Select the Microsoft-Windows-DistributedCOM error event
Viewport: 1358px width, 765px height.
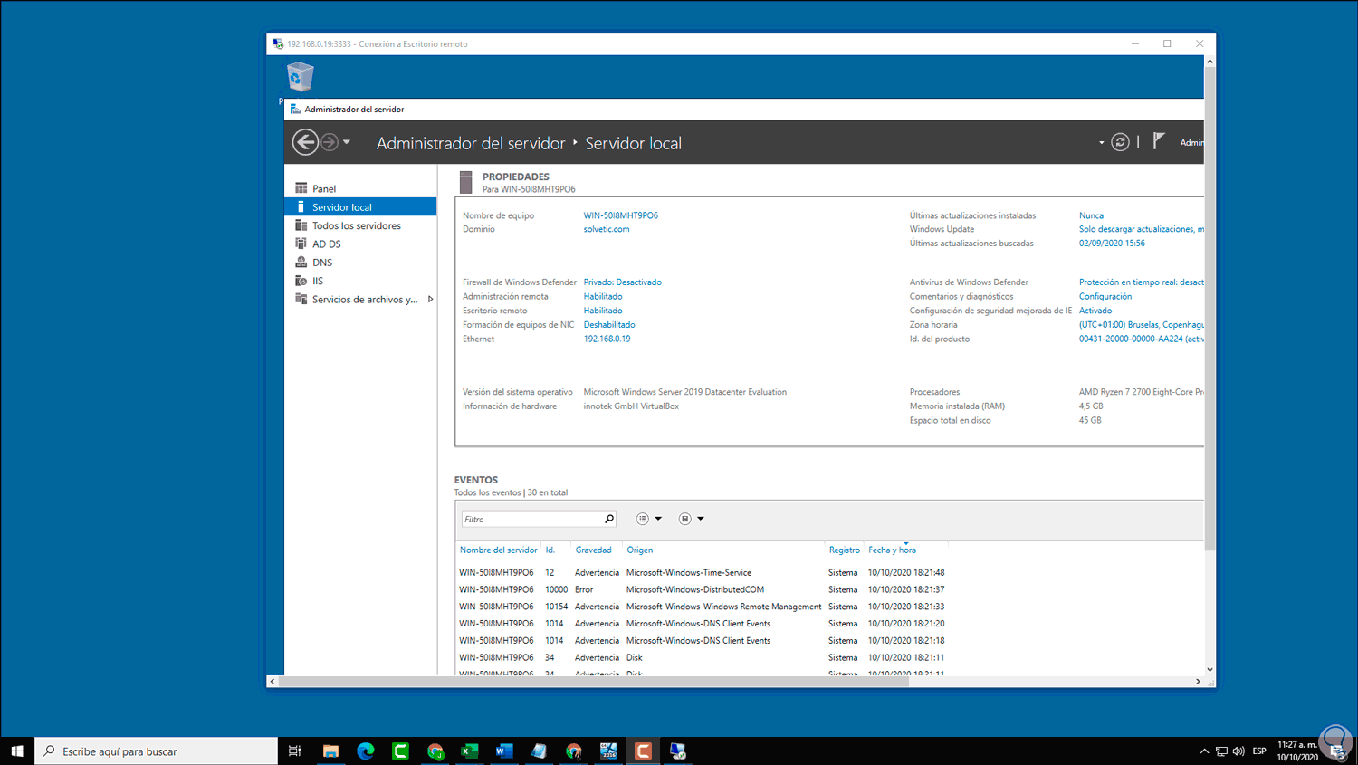click(x=702, y=590)
